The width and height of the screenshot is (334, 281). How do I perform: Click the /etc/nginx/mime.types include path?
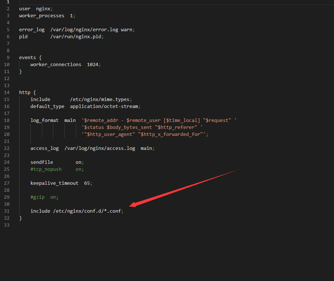point(100,100)
